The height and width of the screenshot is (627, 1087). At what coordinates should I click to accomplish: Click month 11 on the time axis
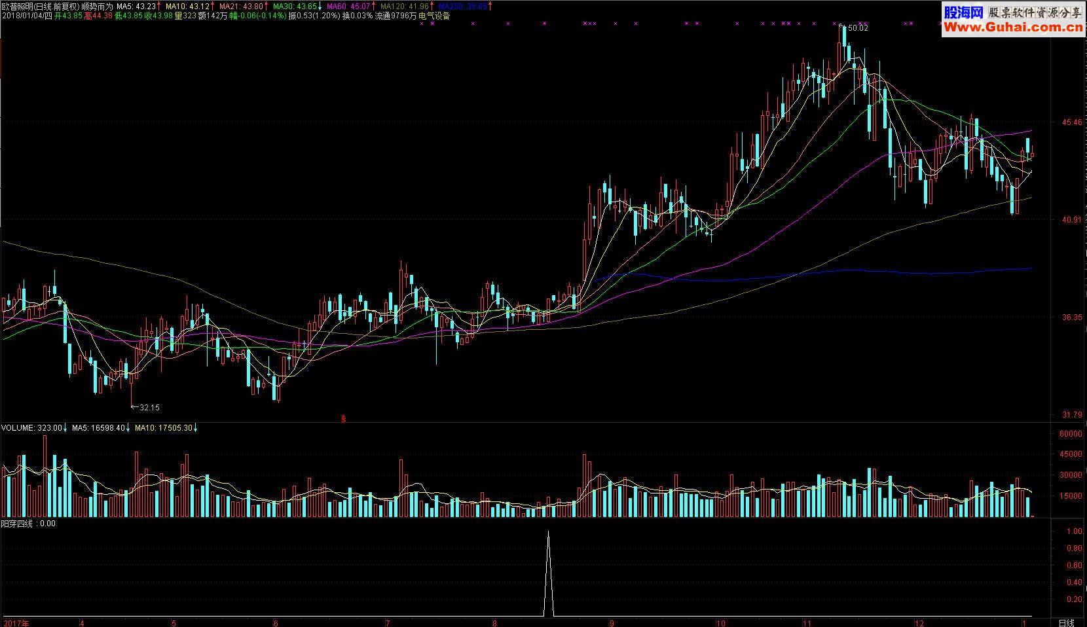807,622
